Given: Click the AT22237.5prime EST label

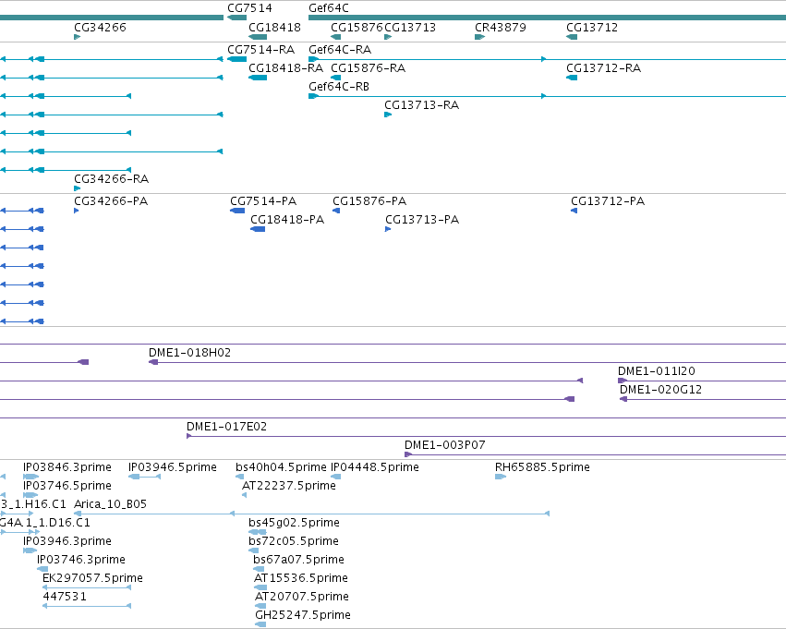Looking at the screenshot, I should 289,486.
